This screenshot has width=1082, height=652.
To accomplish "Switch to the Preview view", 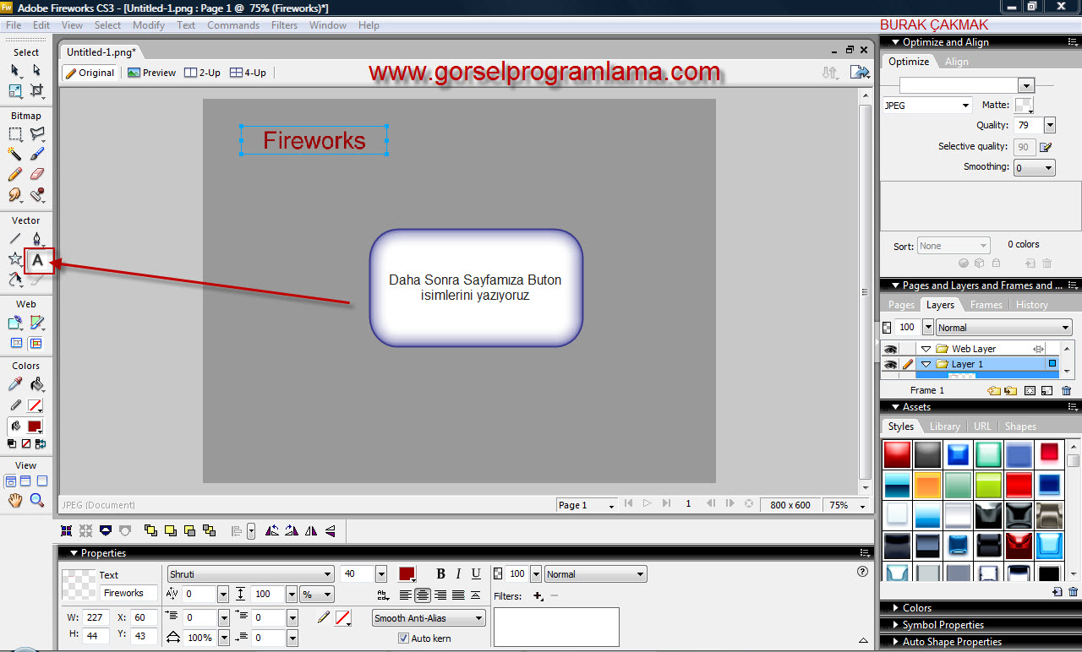I will [151, 73].
